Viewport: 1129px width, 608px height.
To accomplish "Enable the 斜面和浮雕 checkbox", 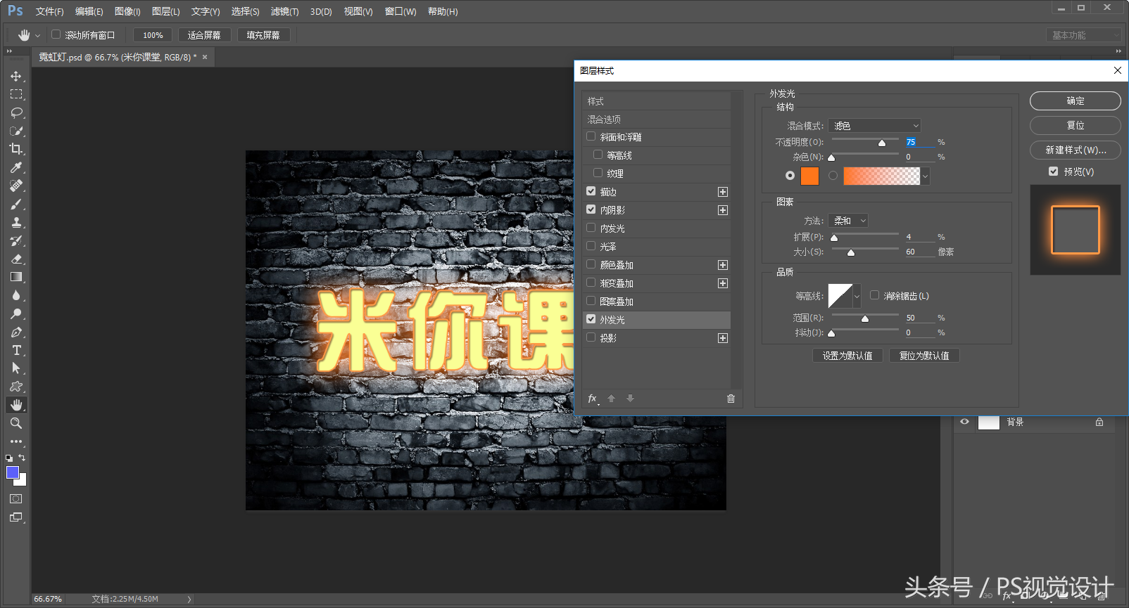I will [591, 136].
